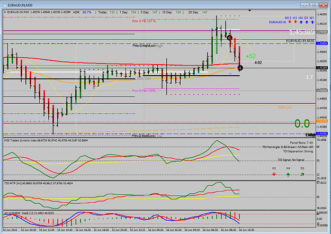This screenshot has width=331, height=234.
Task: Click the EURAUD.IN,M30 window title text
Action: [20, 5]
